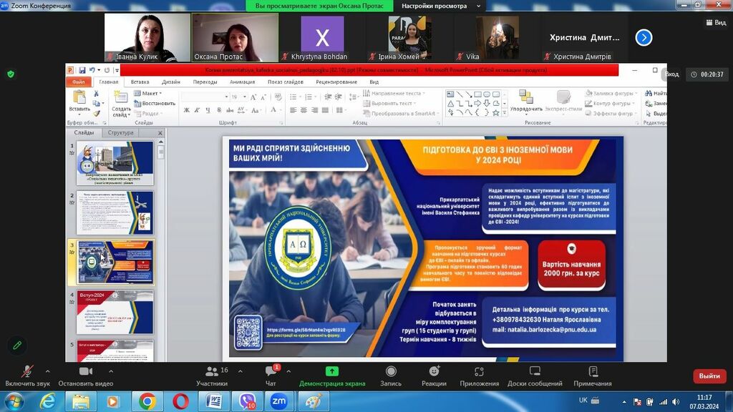This screenshot has width=733, height=412.
Task: Show the annotation pencil tool
Action: pos(17,345)
